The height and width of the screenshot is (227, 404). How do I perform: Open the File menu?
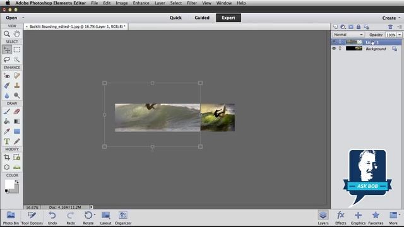coord(95,3)
